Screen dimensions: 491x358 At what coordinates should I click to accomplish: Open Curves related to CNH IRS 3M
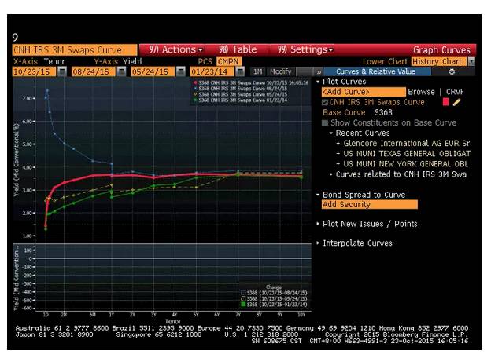click(401, 174)
